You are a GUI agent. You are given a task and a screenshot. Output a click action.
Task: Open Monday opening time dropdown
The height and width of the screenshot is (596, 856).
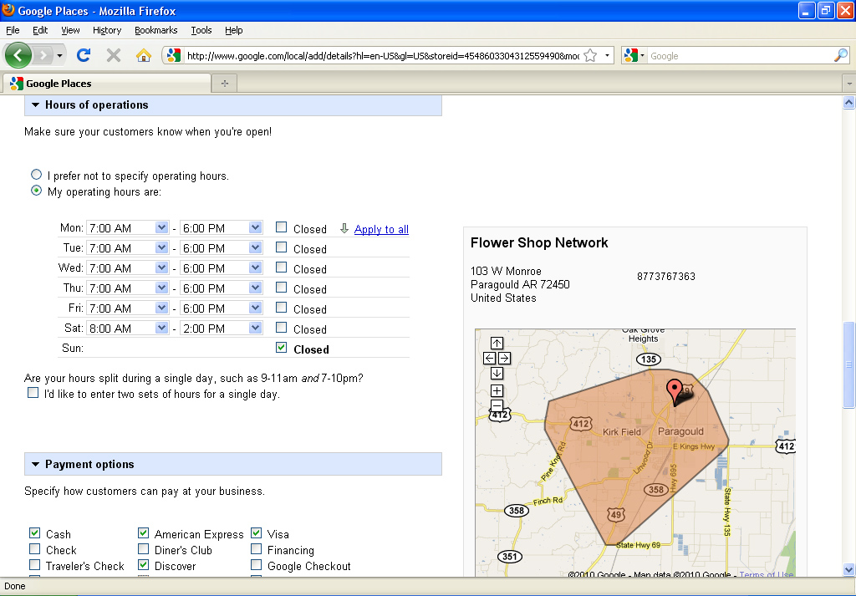pos(127,228)
